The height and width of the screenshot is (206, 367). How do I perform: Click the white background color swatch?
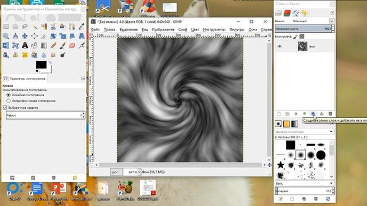tap(50, 70)
